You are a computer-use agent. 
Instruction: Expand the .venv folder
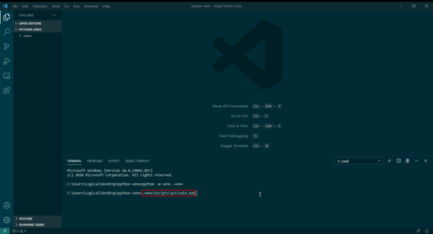click(x=37, y=36)
